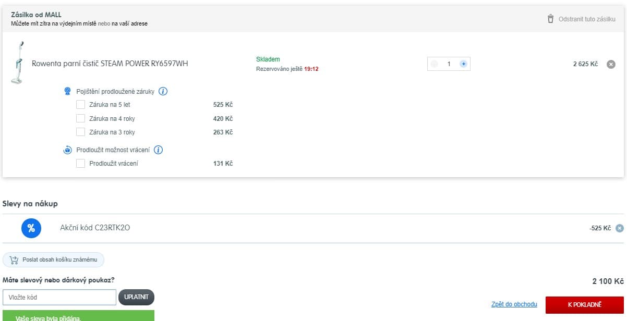Click the Akční kód C23RTK2O label

pos(95,228)
